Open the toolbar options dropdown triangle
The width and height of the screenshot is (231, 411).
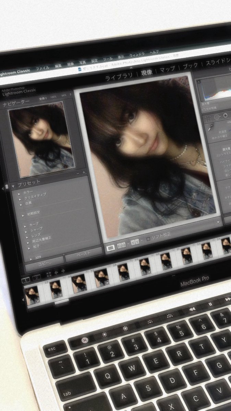pos(217,222)
